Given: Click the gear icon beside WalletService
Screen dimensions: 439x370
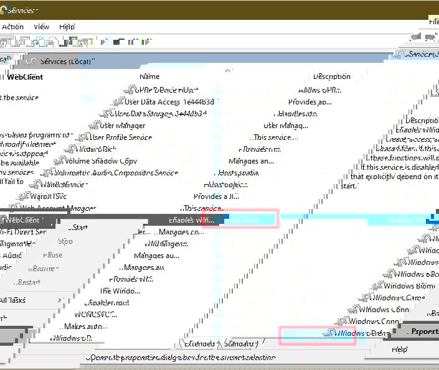Looking at the screenshot, I should (x=35, y=184).
